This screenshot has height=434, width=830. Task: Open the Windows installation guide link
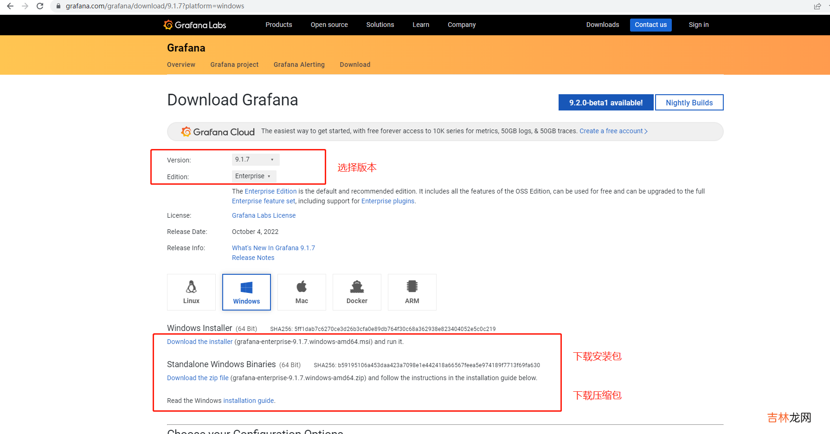point(249,401)
